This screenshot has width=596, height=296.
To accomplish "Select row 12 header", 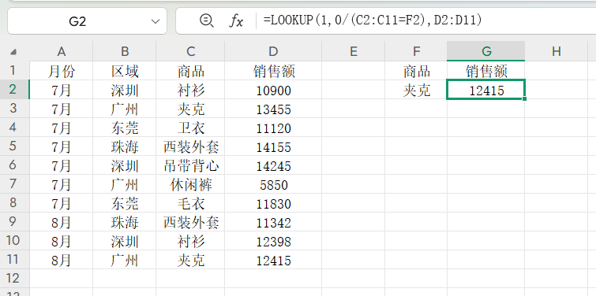I will (x=14, y=279).
